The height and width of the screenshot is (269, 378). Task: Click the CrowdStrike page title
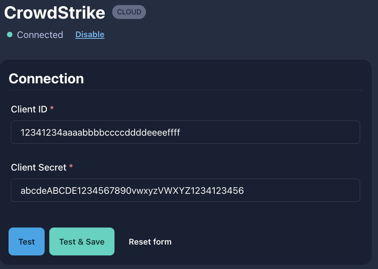coord(55,13)
